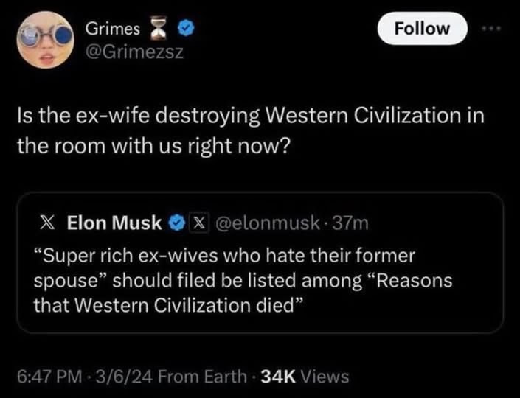Image resolution: width=520 pixels, height=398 pixels.
Task: Open Elon Musk name in quoted tweet
Action: pyautogui.click(x=114, y=223)
